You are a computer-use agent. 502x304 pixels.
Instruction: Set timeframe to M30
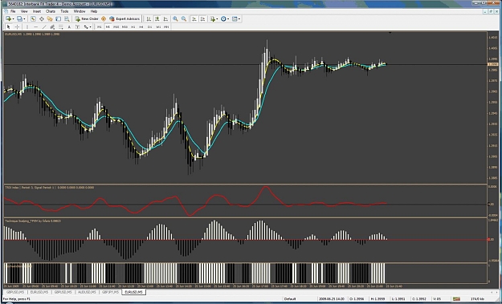124,26
